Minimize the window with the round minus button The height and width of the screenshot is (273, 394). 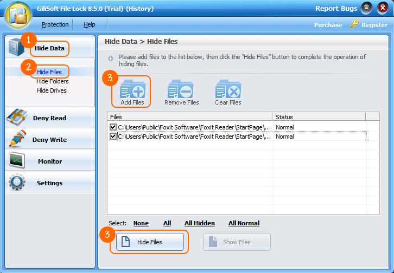pos(366,8)
